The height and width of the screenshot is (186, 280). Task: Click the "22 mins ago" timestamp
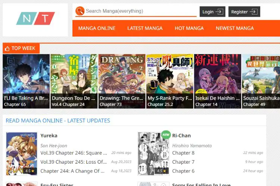tap(253, 153)
